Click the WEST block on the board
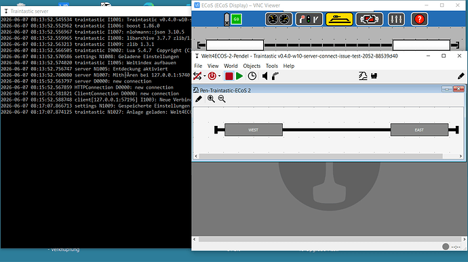The width and height of the screenshot is (468, 262). click(254, 130)
